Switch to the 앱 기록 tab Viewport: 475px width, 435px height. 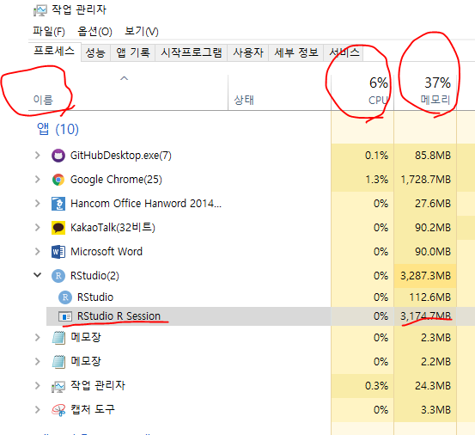coord(133,52)
